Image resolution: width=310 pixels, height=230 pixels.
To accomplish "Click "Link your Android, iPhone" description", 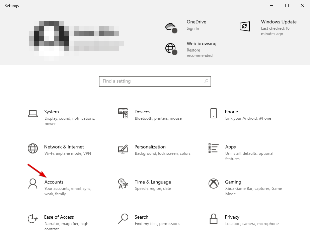I will click(x=248, y=118).
